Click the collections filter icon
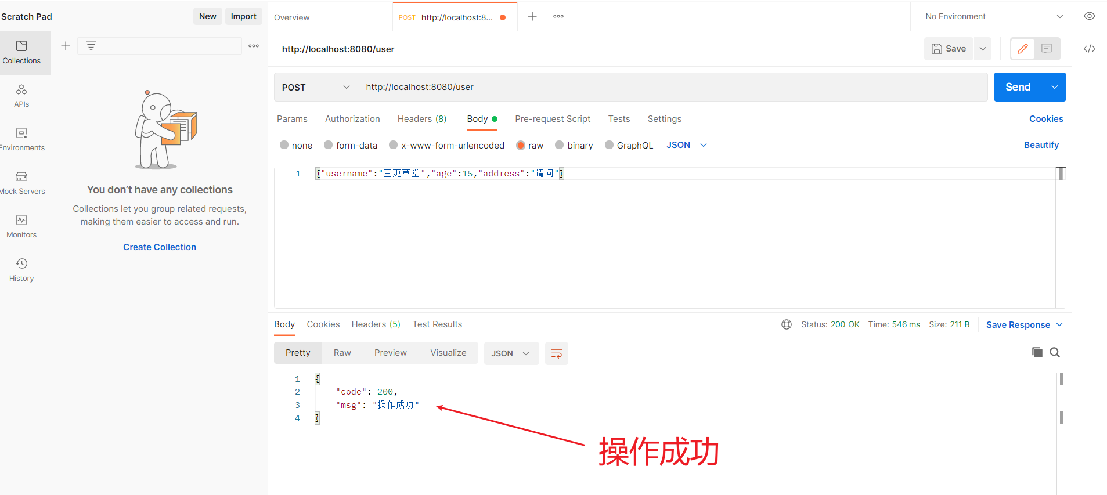The image size is (1107, 495). click(x=91, y=46)
